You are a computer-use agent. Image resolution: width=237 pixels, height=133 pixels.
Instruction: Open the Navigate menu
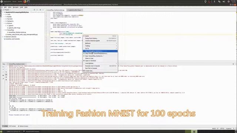click(x=16, y=7)
